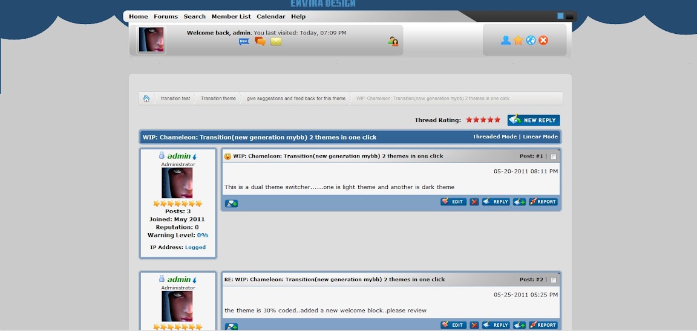Switch to Threaded Mode
The width and height of the screenshot is (697, 331).
click(494, 137)
